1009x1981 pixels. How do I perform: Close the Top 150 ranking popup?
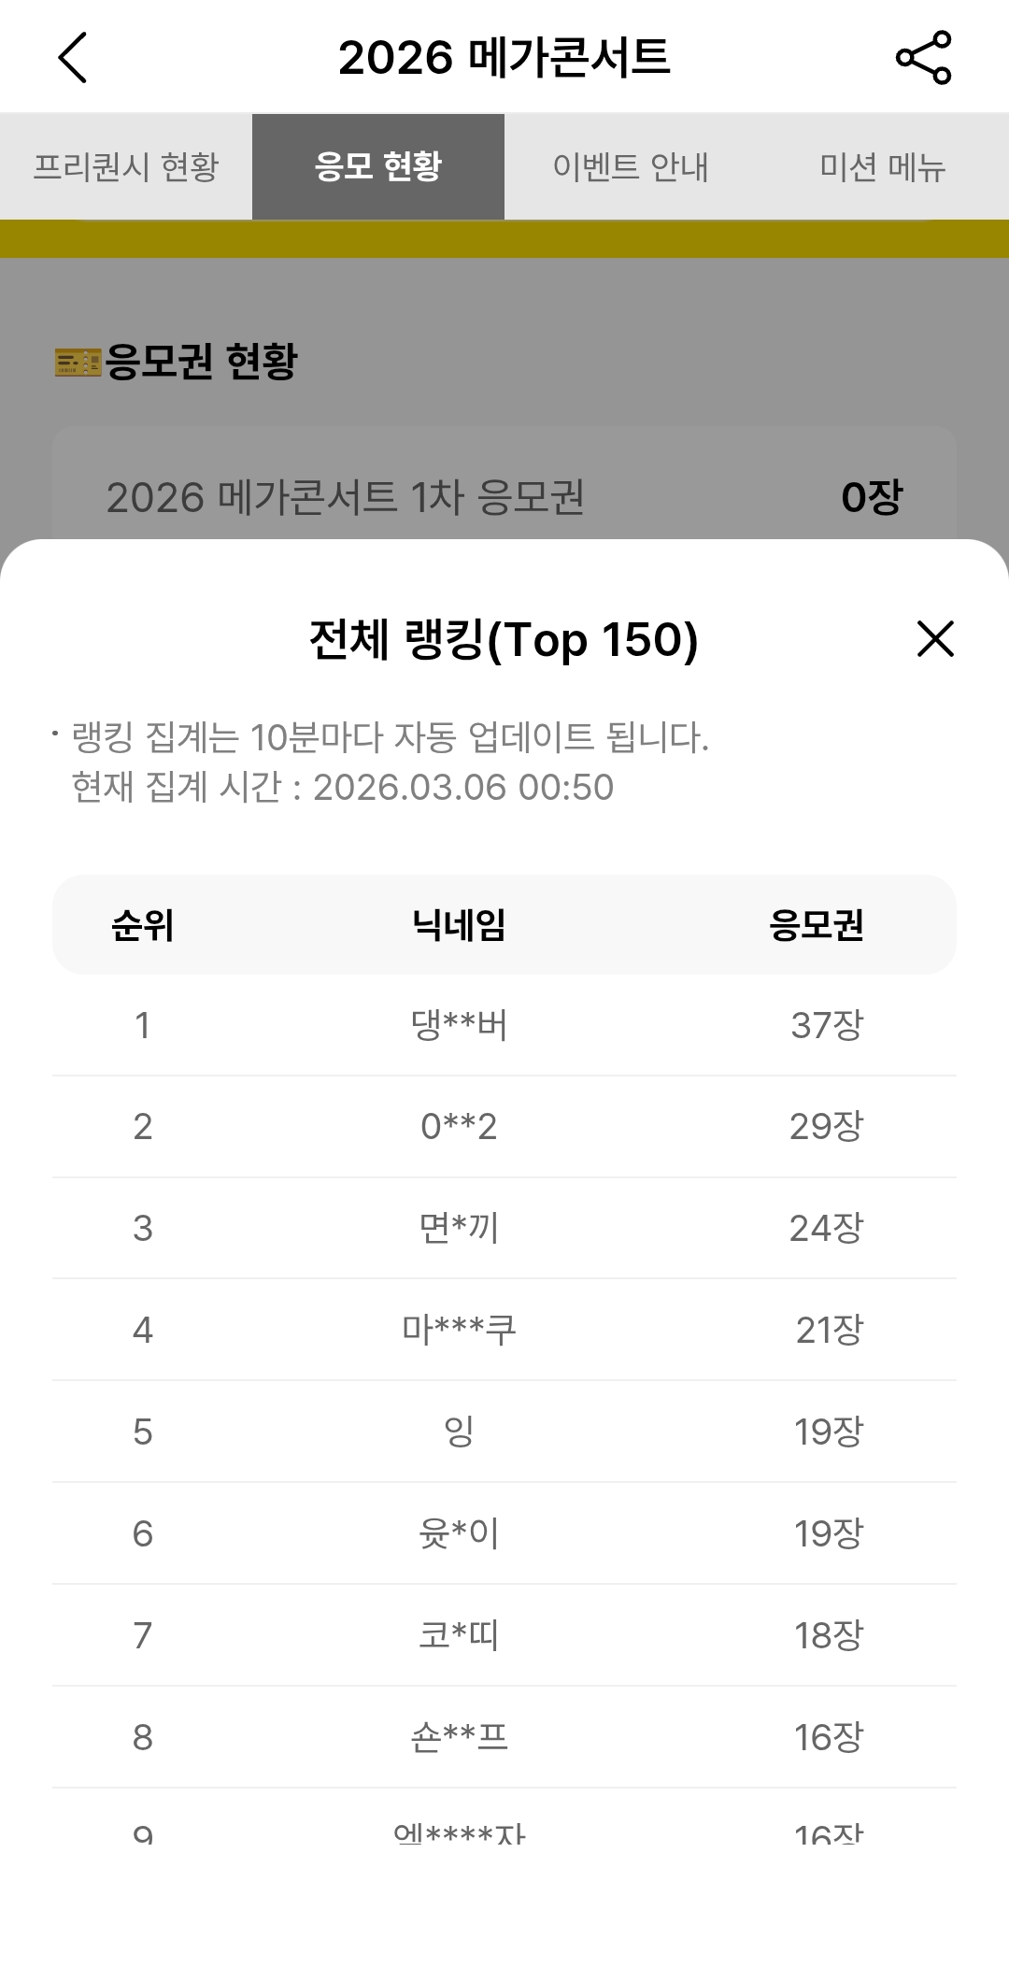point(935,639)
